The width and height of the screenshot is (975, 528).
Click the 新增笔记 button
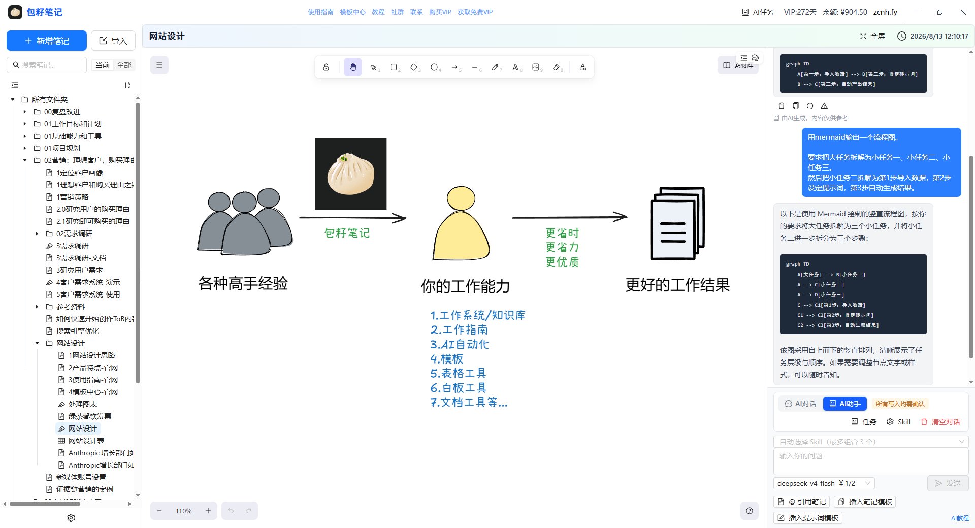coord(47,41)
